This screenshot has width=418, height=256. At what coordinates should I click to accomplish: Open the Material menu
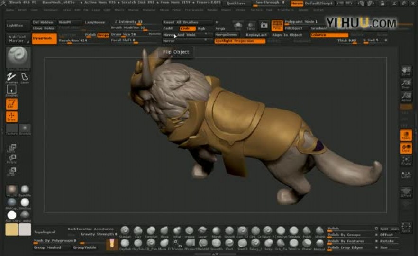point(149,10)
